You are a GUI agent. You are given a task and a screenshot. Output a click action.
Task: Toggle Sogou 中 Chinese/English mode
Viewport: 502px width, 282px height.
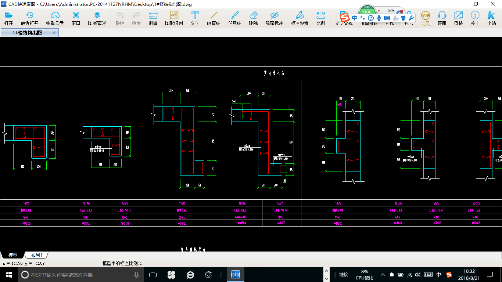click(355, 18)
